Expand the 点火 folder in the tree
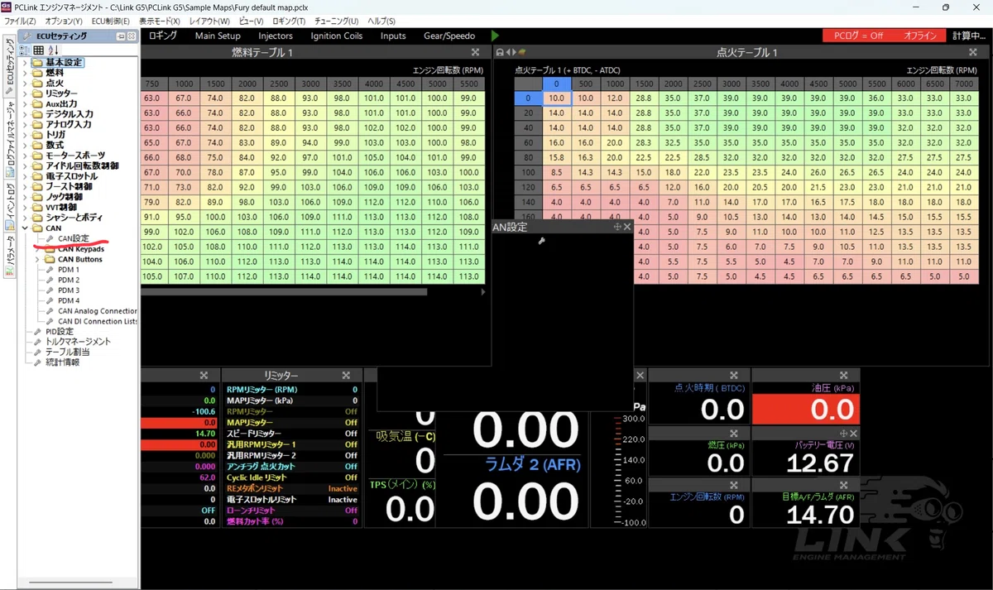The width and height of the screenshot is (993, 590). [25, 84]
